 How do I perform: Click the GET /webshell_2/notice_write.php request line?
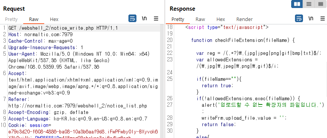click(x=63, y=28)
